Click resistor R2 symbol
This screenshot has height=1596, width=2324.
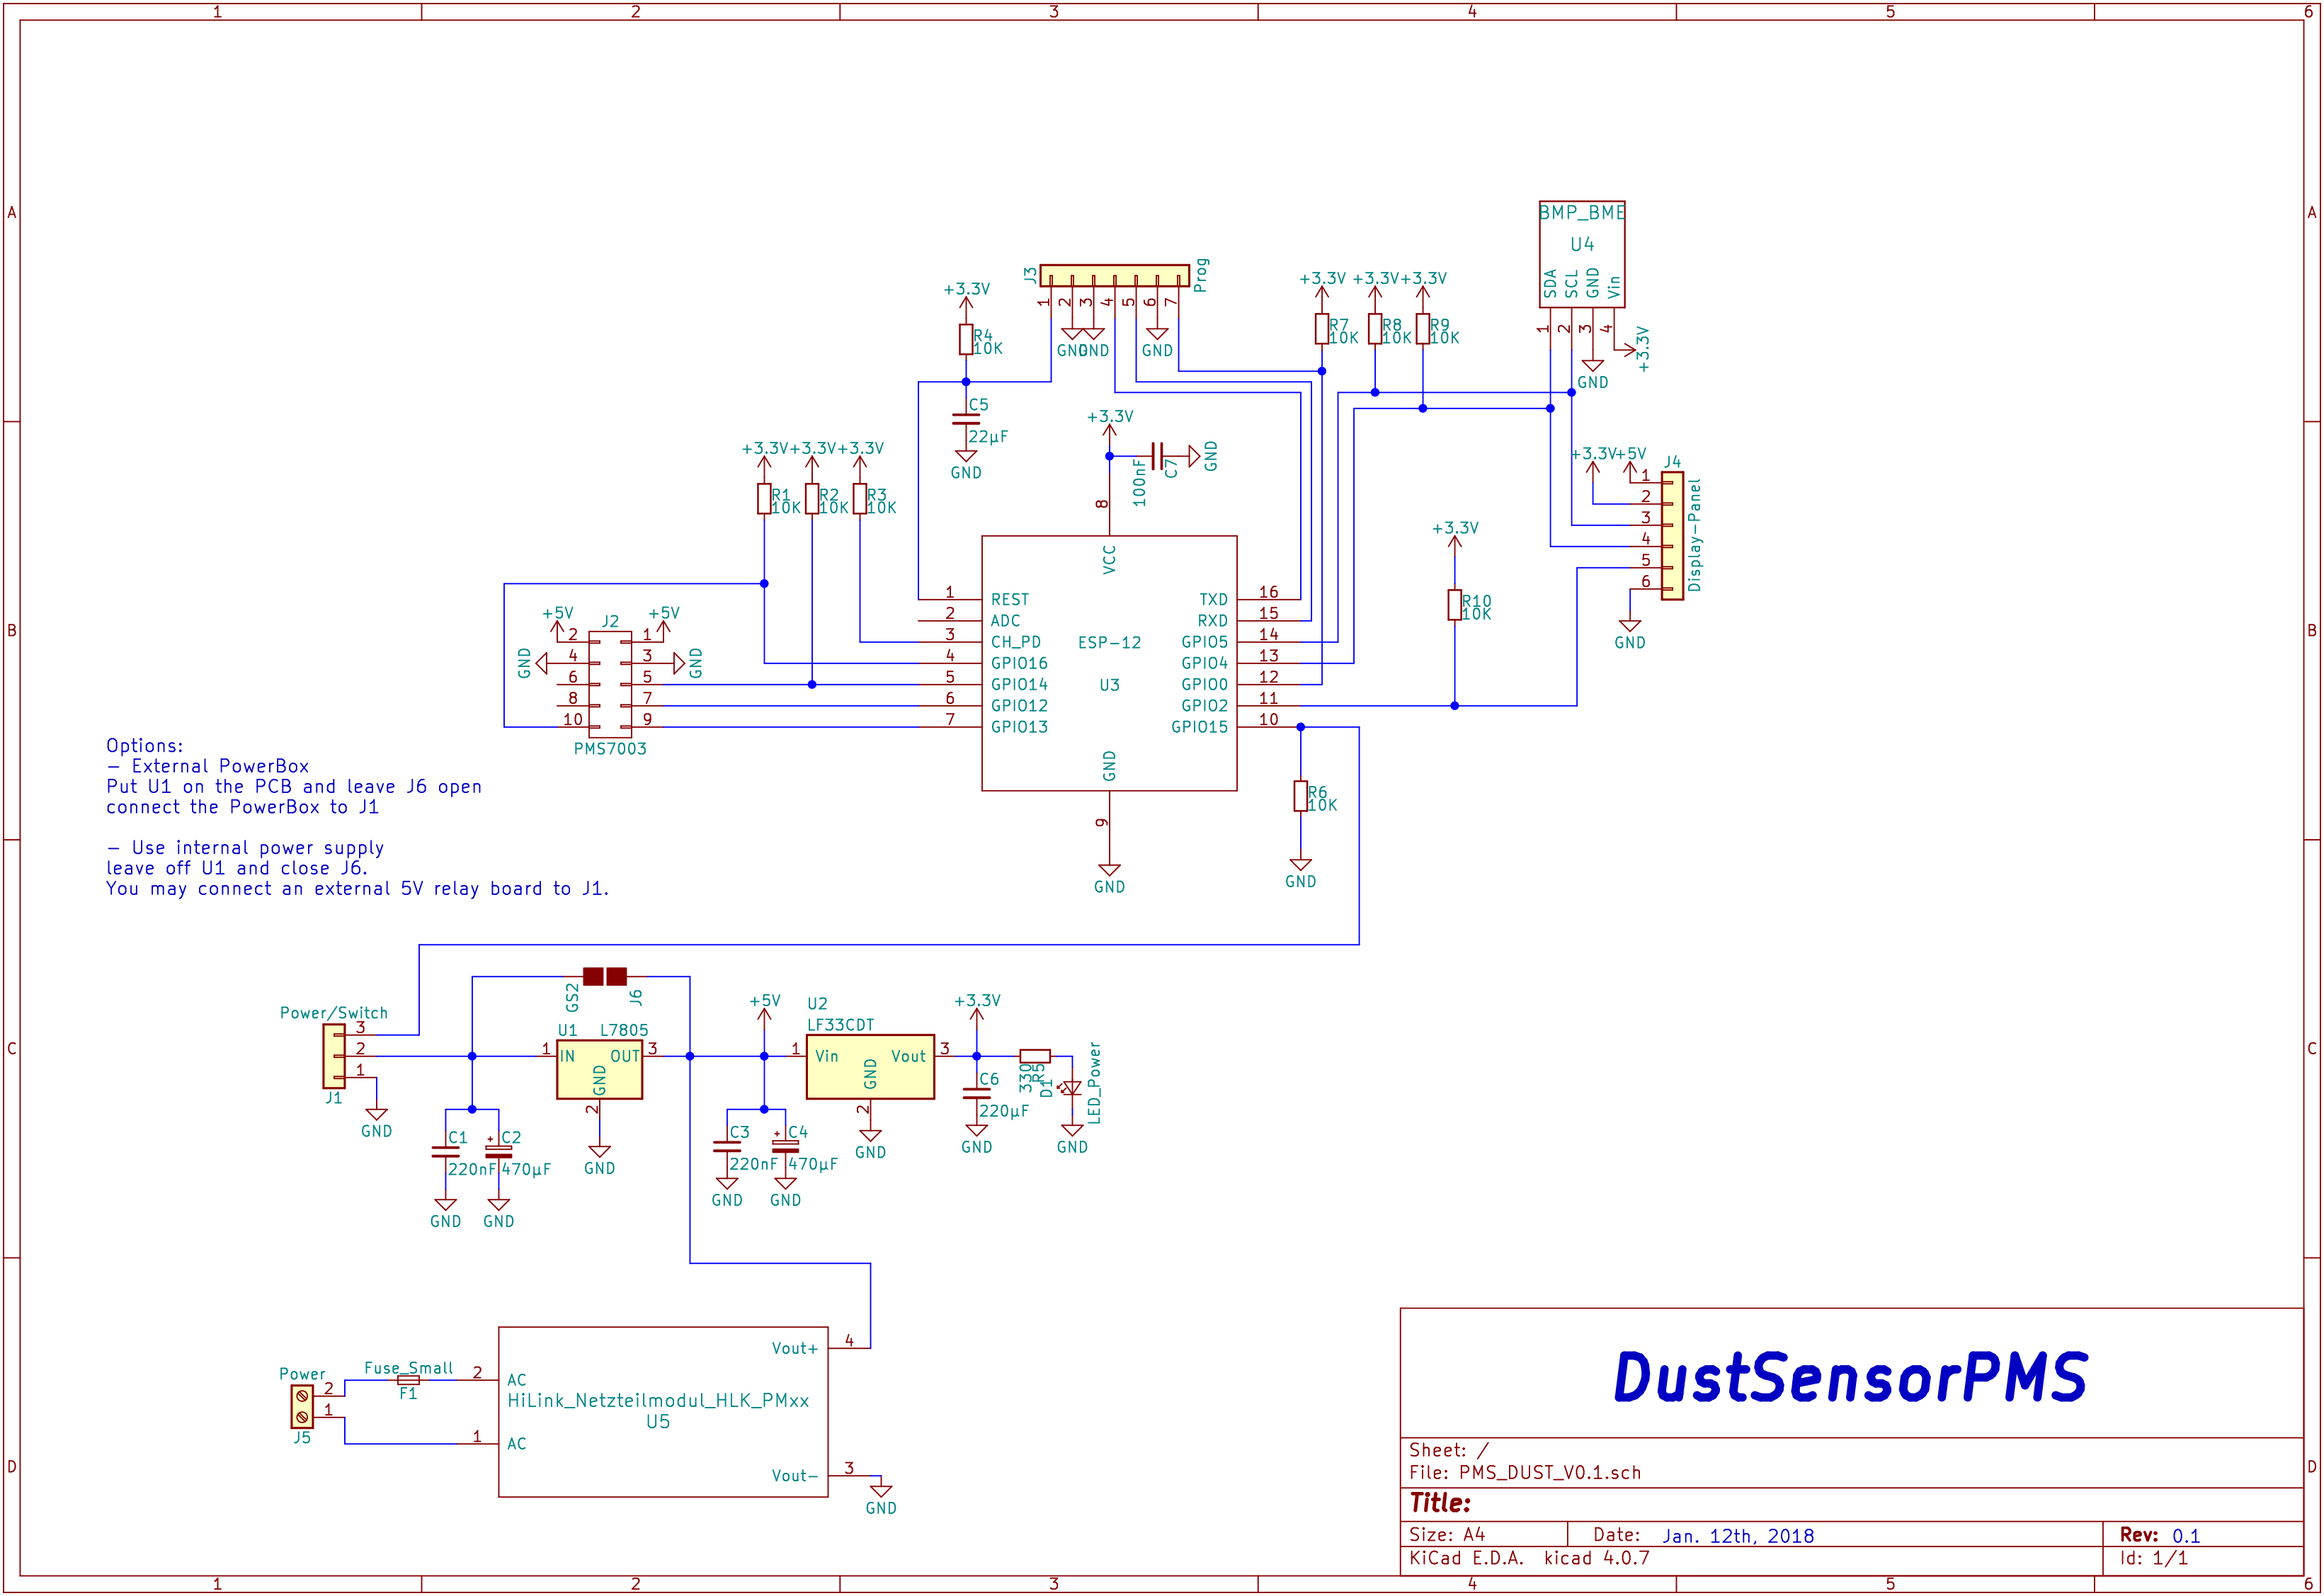(x=812, y=499)
